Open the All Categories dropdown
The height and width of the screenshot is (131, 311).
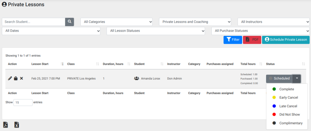(116, 22)
